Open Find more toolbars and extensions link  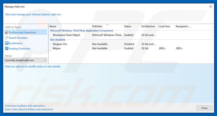26,106
